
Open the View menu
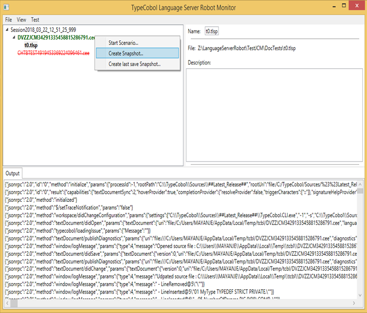(x=21, y=20)
